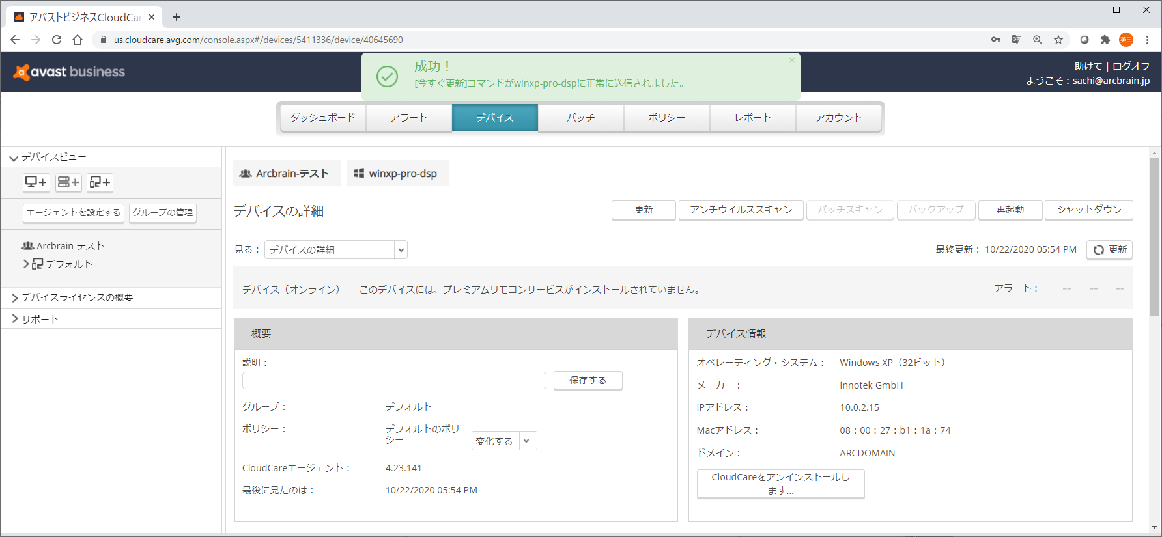The width and height of the screenshot is (1162, 537).
Task: Go forward in browser history
Action: coord(36,40)
